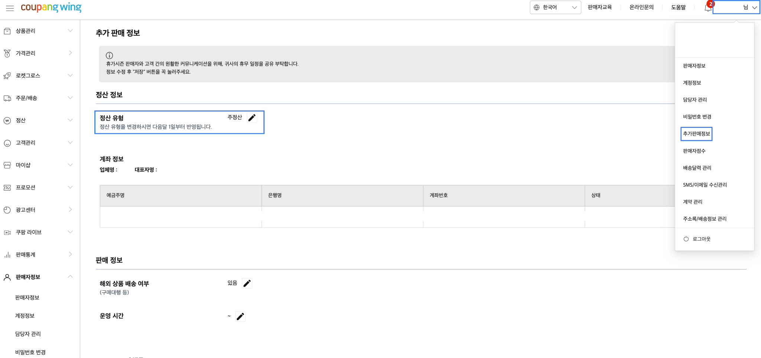Click the 계좌번호 column header

pos(504,196)
